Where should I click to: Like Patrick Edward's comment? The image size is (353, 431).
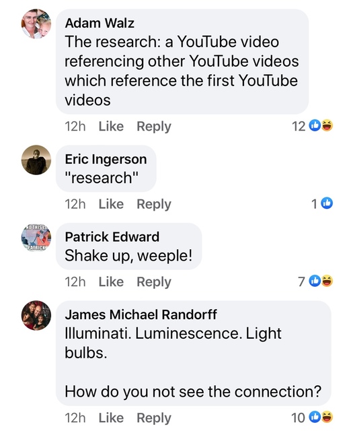point(111,281)
